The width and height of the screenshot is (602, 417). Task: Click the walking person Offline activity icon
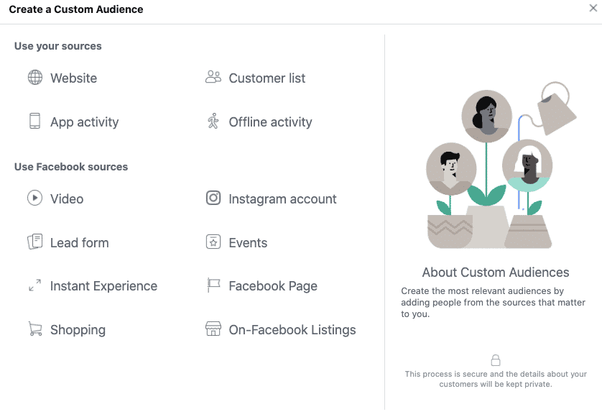coord(213,122)
